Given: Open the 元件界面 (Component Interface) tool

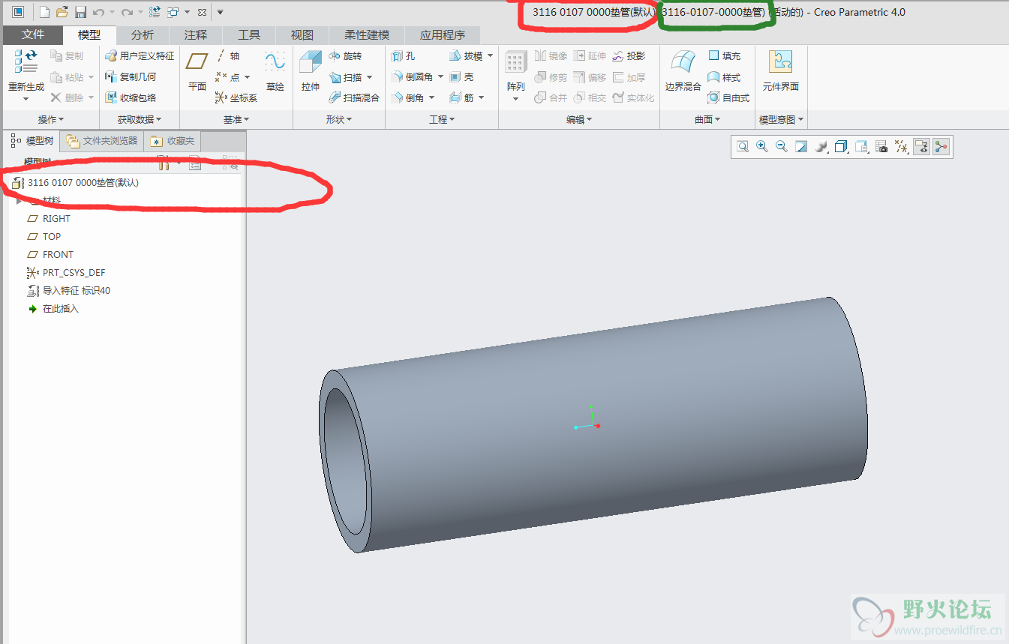Looking at the screenshot, I should click(x=781, y=72).
